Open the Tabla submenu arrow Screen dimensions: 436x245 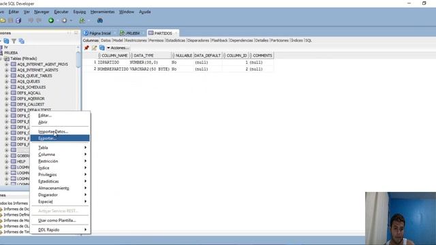(85, 148)
